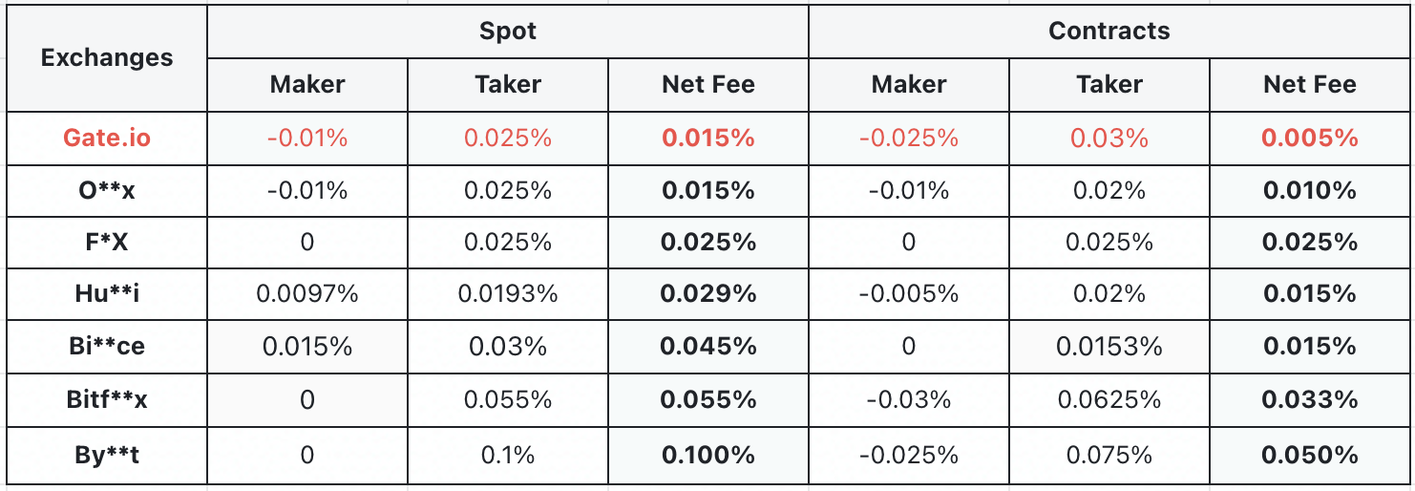Select the Taker header under Contracts

(1109, 84)
